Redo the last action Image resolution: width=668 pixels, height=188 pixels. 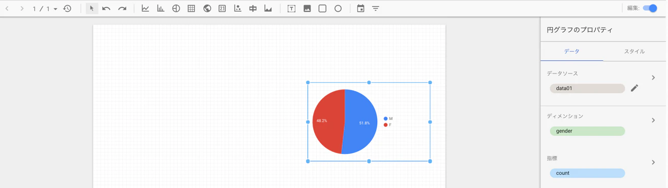[122, 9]
